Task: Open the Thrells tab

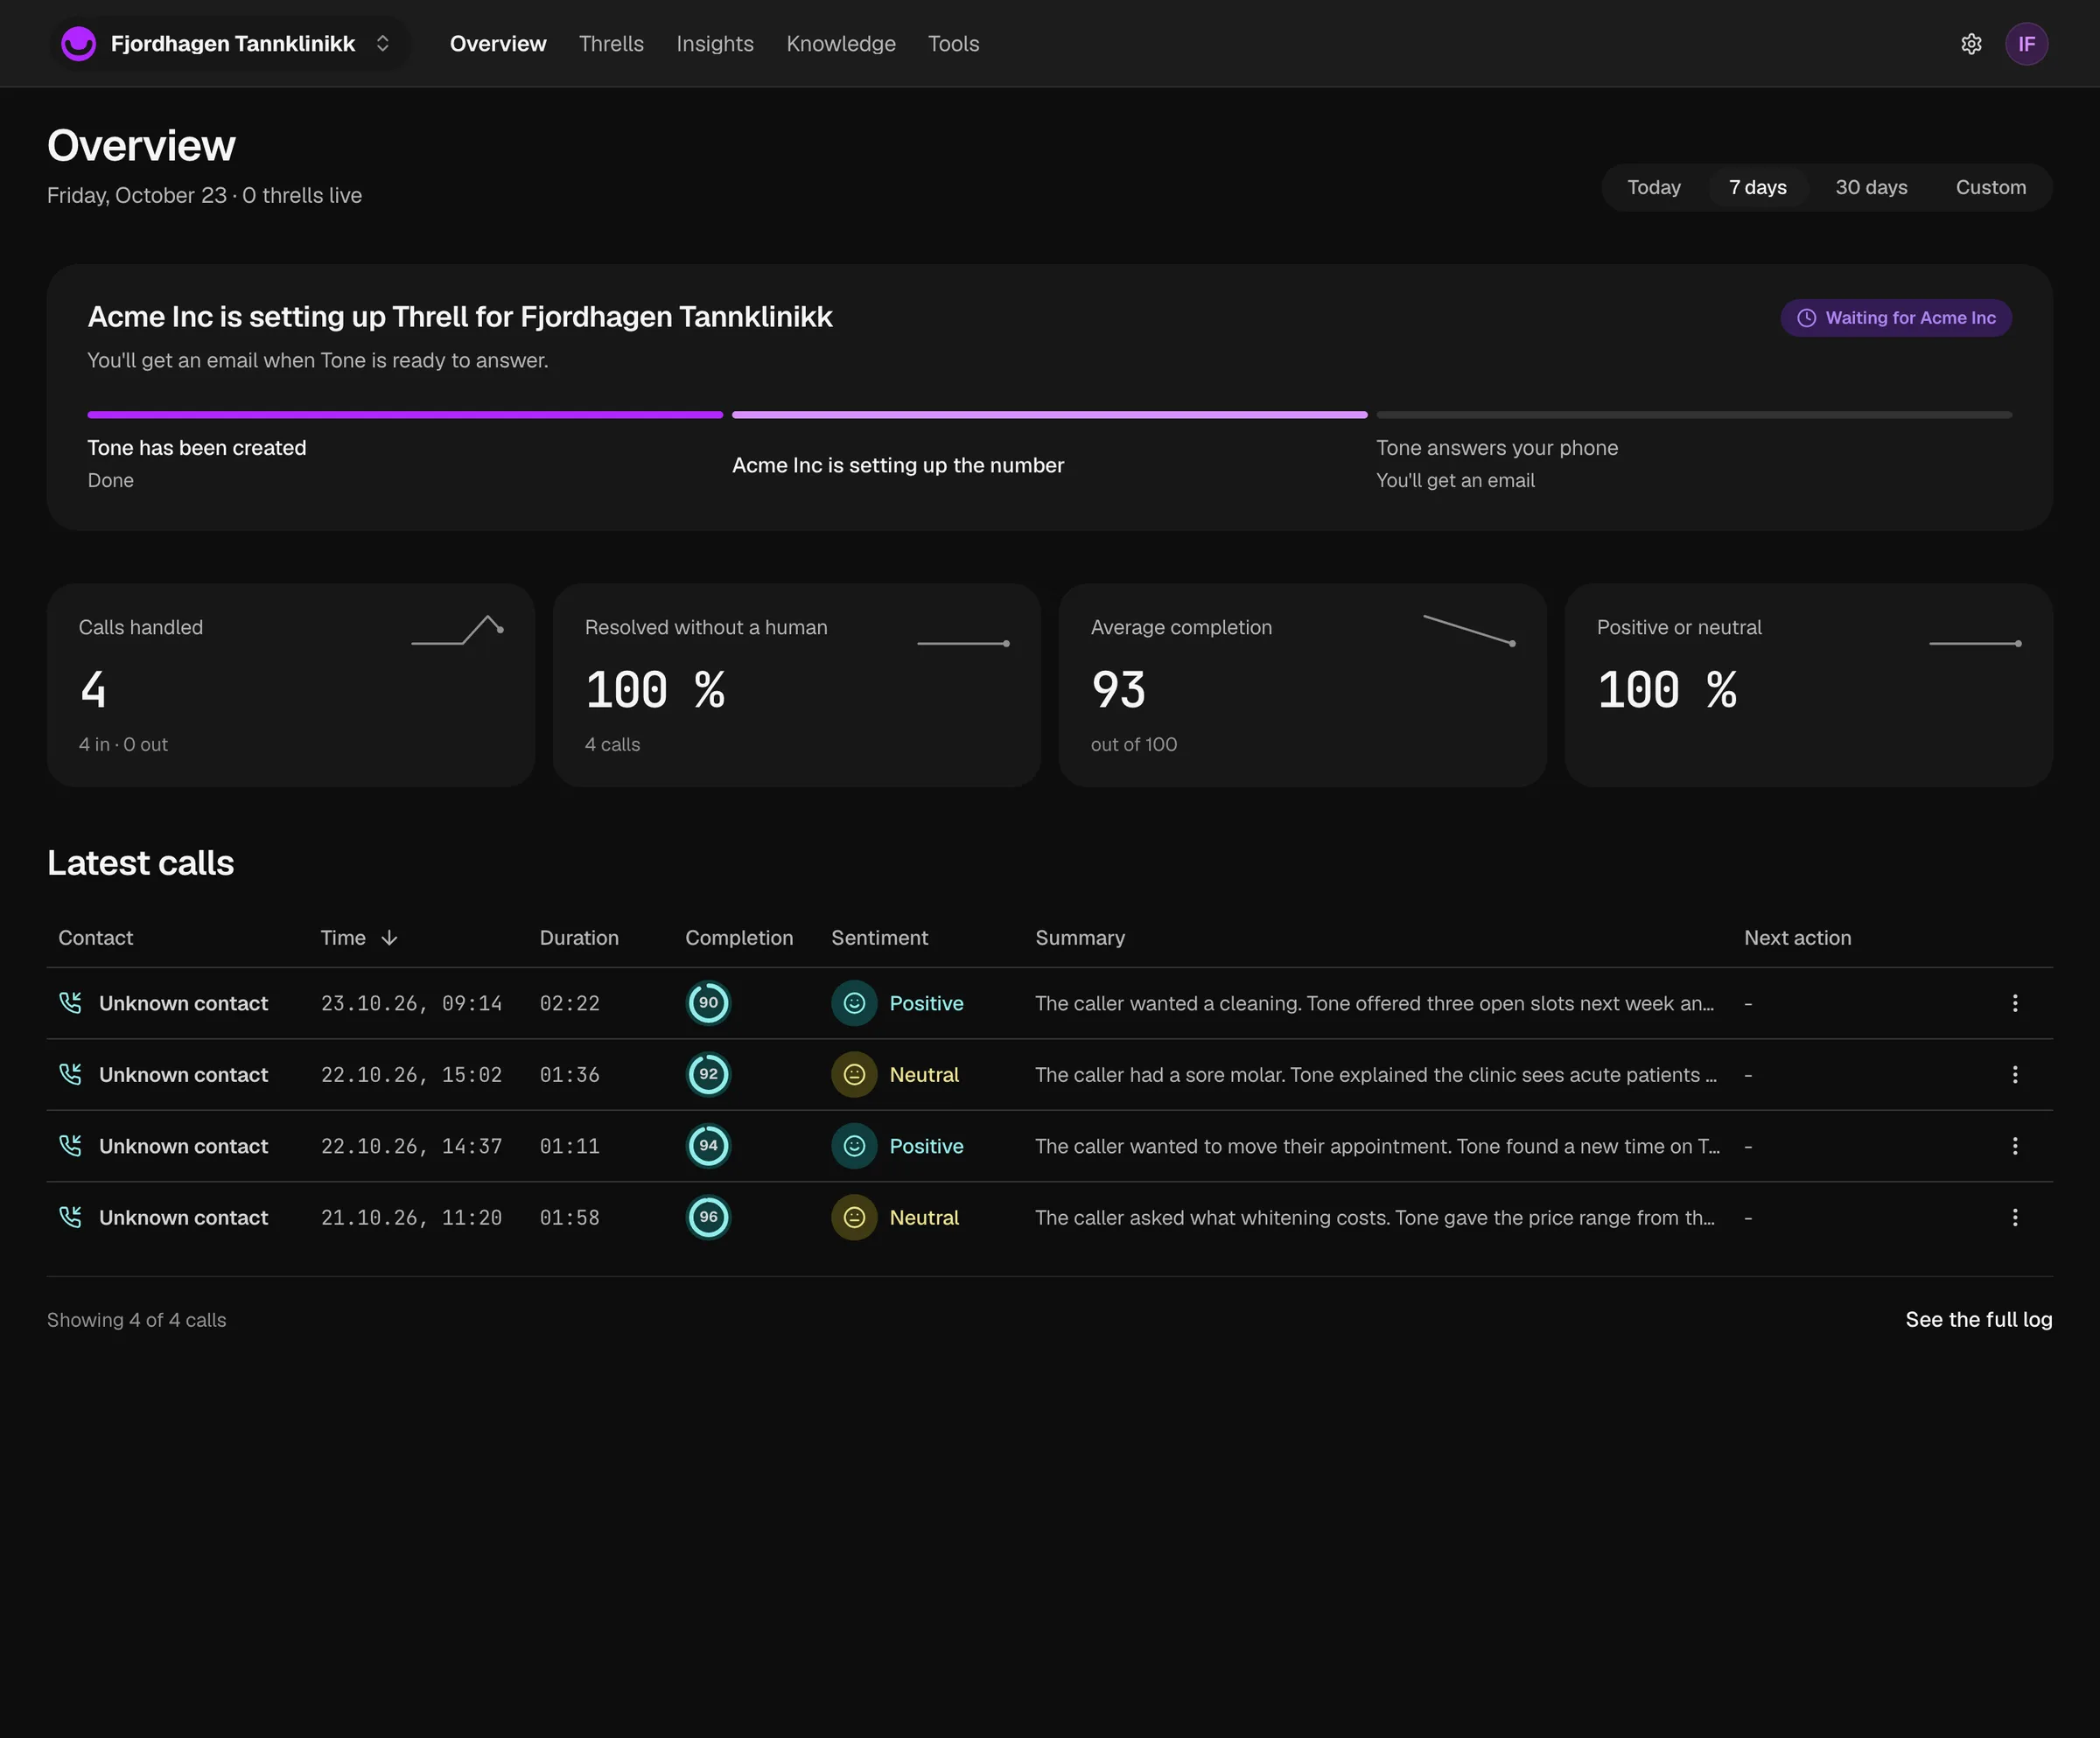Action: coord(611,44)
